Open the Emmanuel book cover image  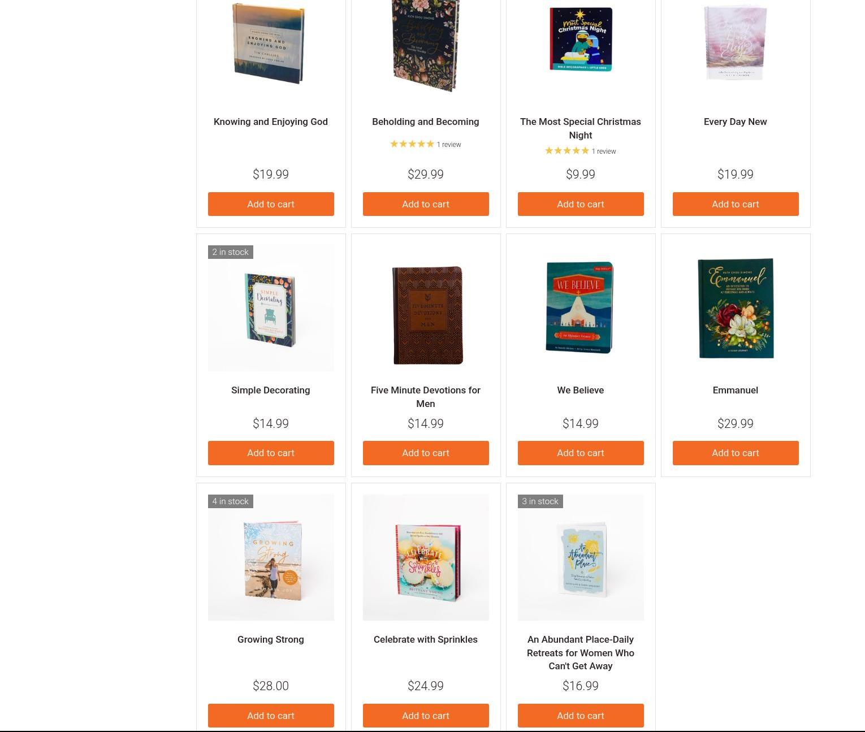(736, 308)
